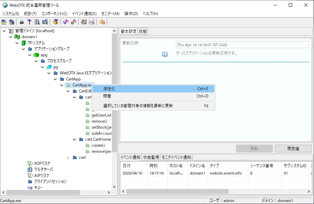Switch to the 状態監視 tab
Viewport: 314px width, 204px height.
[x=151, y=157]
